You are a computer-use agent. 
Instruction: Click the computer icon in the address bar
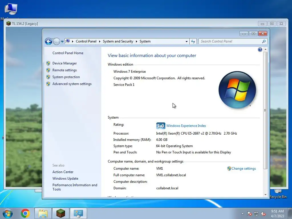[x=68, y=41]
